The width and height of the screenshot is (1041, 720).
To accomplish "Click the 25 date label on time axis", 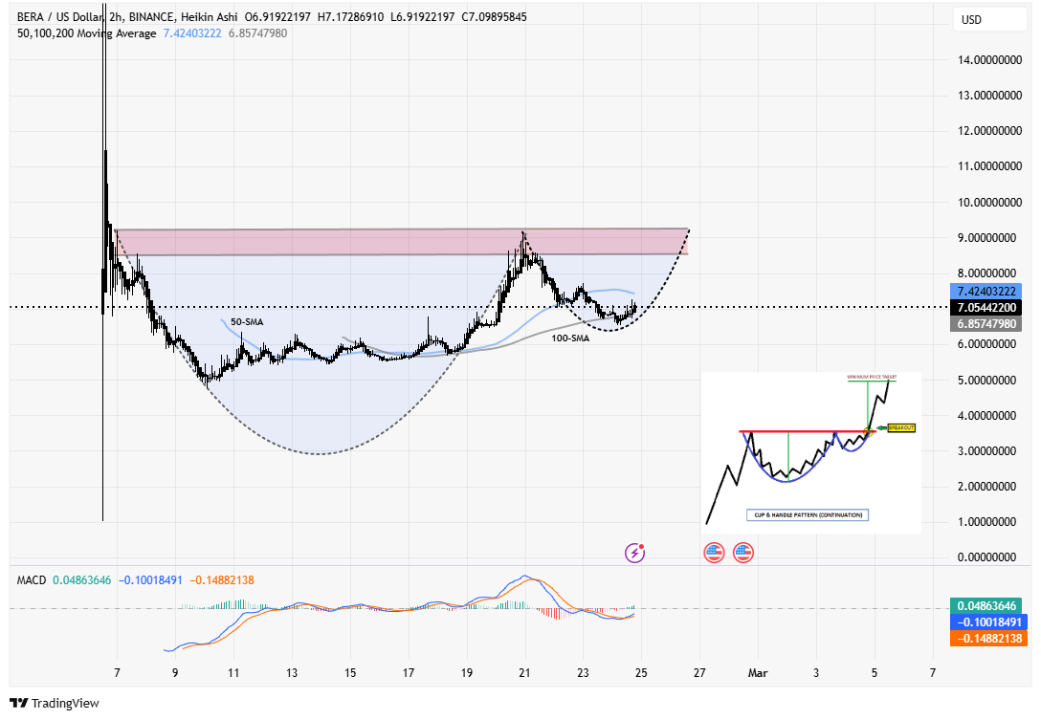I will pyautogui.click(x=641, y=673).
